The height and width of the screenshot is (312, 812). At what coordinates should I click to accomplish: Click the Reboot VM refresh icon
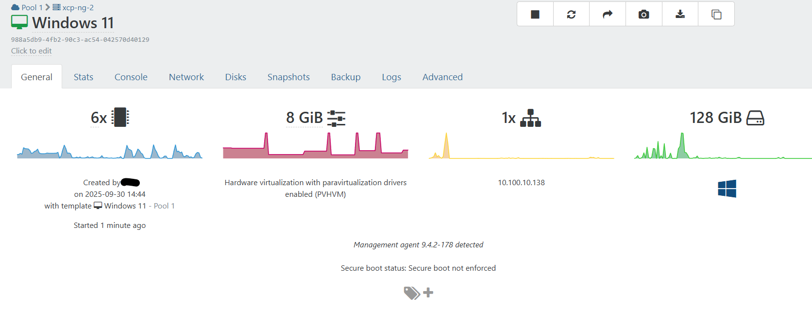571,15
